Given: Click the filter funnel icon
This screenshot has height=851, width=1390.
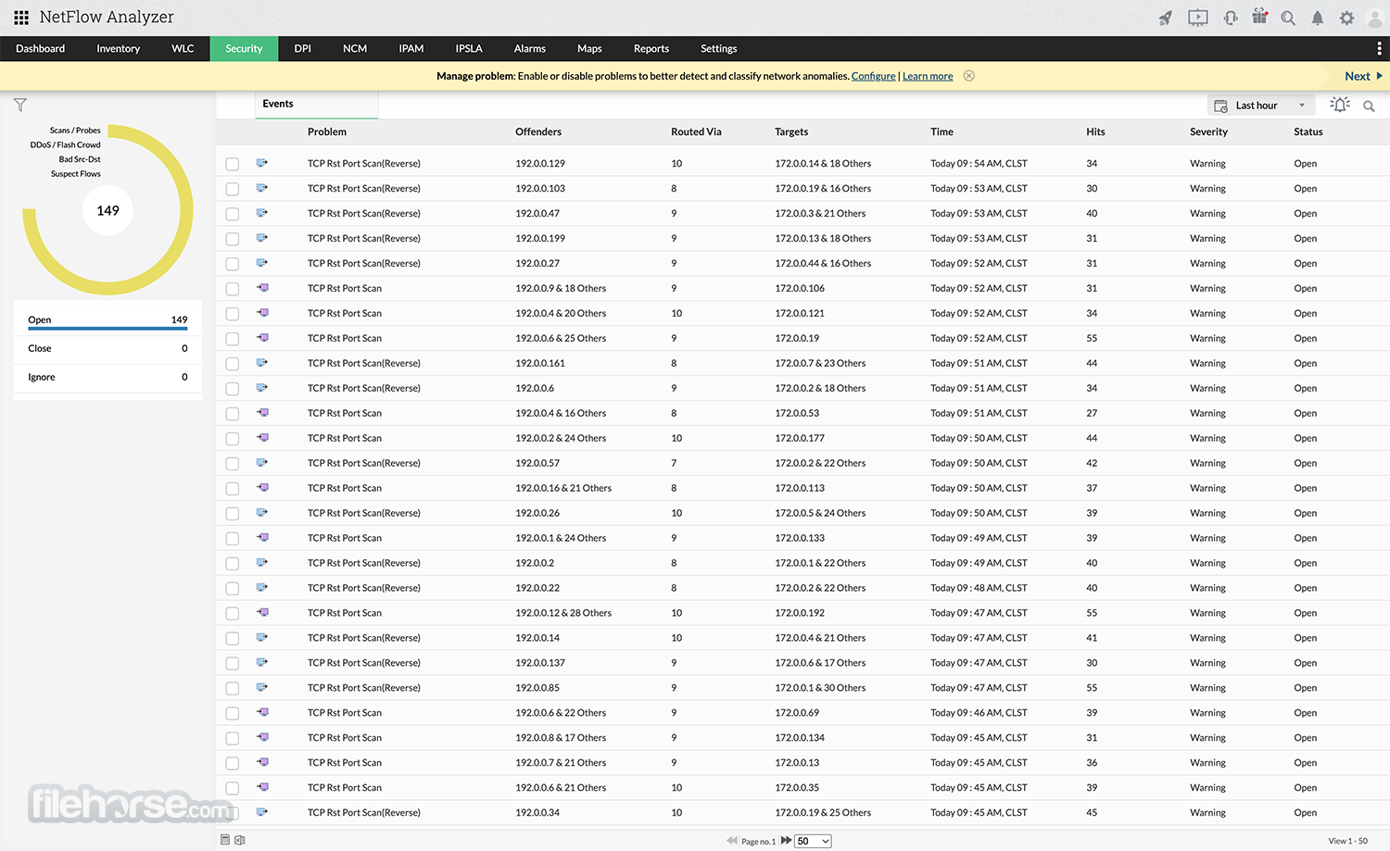Looking at the screenshot, I should tap(20, 106).
